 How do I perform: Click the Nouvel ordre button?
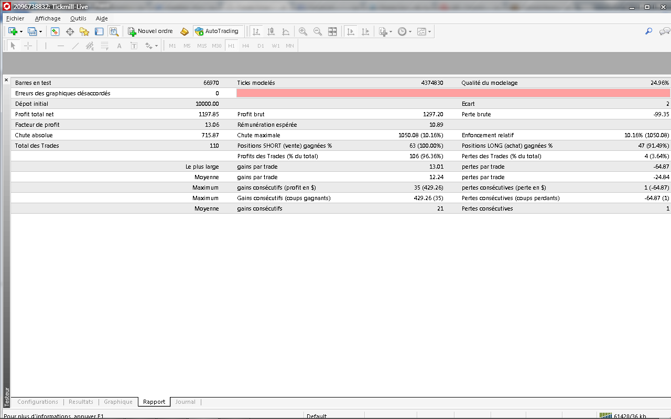click(150, 31)
